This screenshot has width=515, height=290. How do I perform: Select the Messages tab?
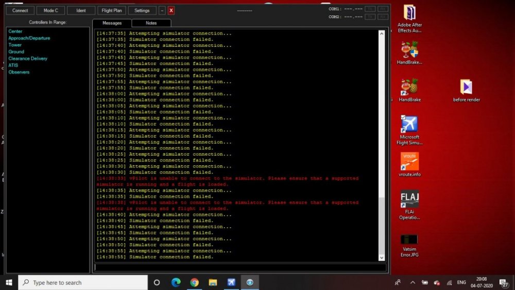[112, 23]
